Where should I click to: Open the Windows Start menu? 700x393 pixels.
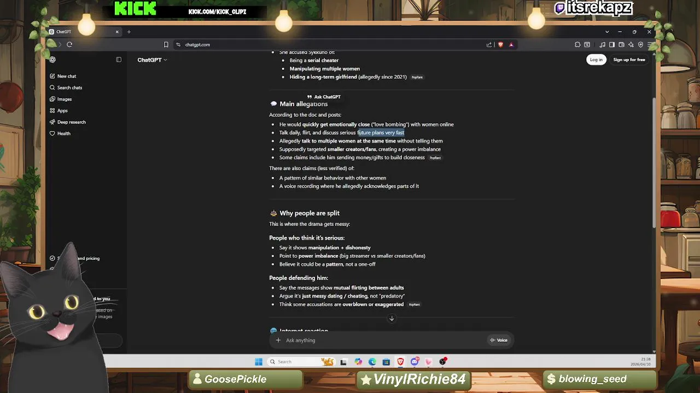click(x=259, y=361)
